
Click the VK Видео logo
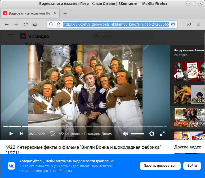[x=34, y=36]
